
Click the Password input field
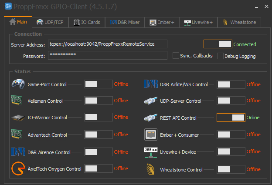(107, 55)
